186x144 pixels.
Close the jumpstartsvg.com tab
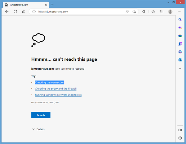click(x=46, y=5)
